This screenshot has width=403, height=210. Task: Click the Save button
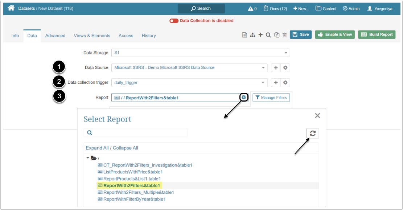coord(301,34)
